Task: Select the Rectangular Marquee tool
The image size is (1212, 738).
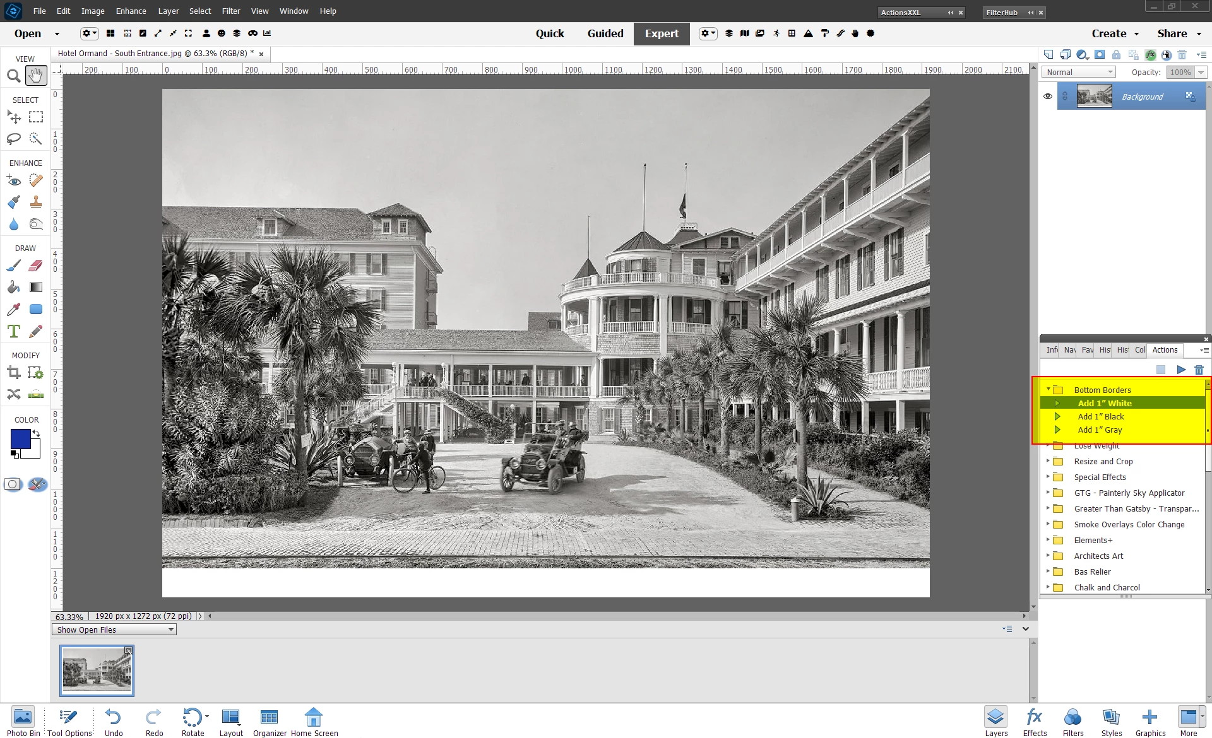Action: 36,117
